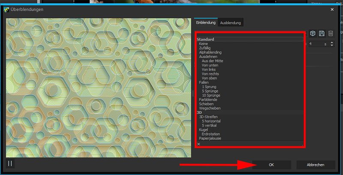
Task: Pick the 5 Sprünge fall transition
Action: [211, 91]
